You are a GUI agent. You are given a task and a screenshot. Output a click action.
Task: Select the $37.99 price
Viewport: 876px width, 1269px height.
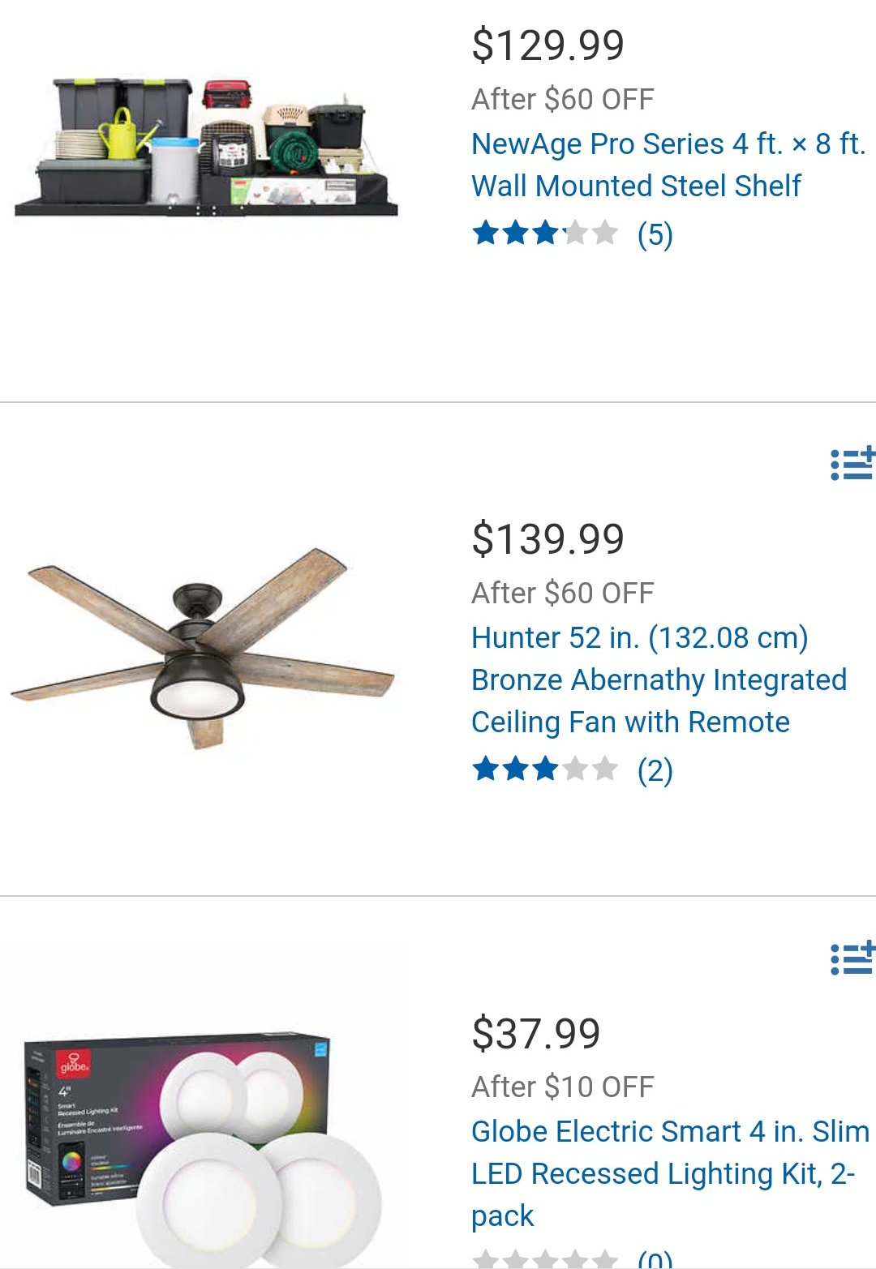click(536, 1034)
